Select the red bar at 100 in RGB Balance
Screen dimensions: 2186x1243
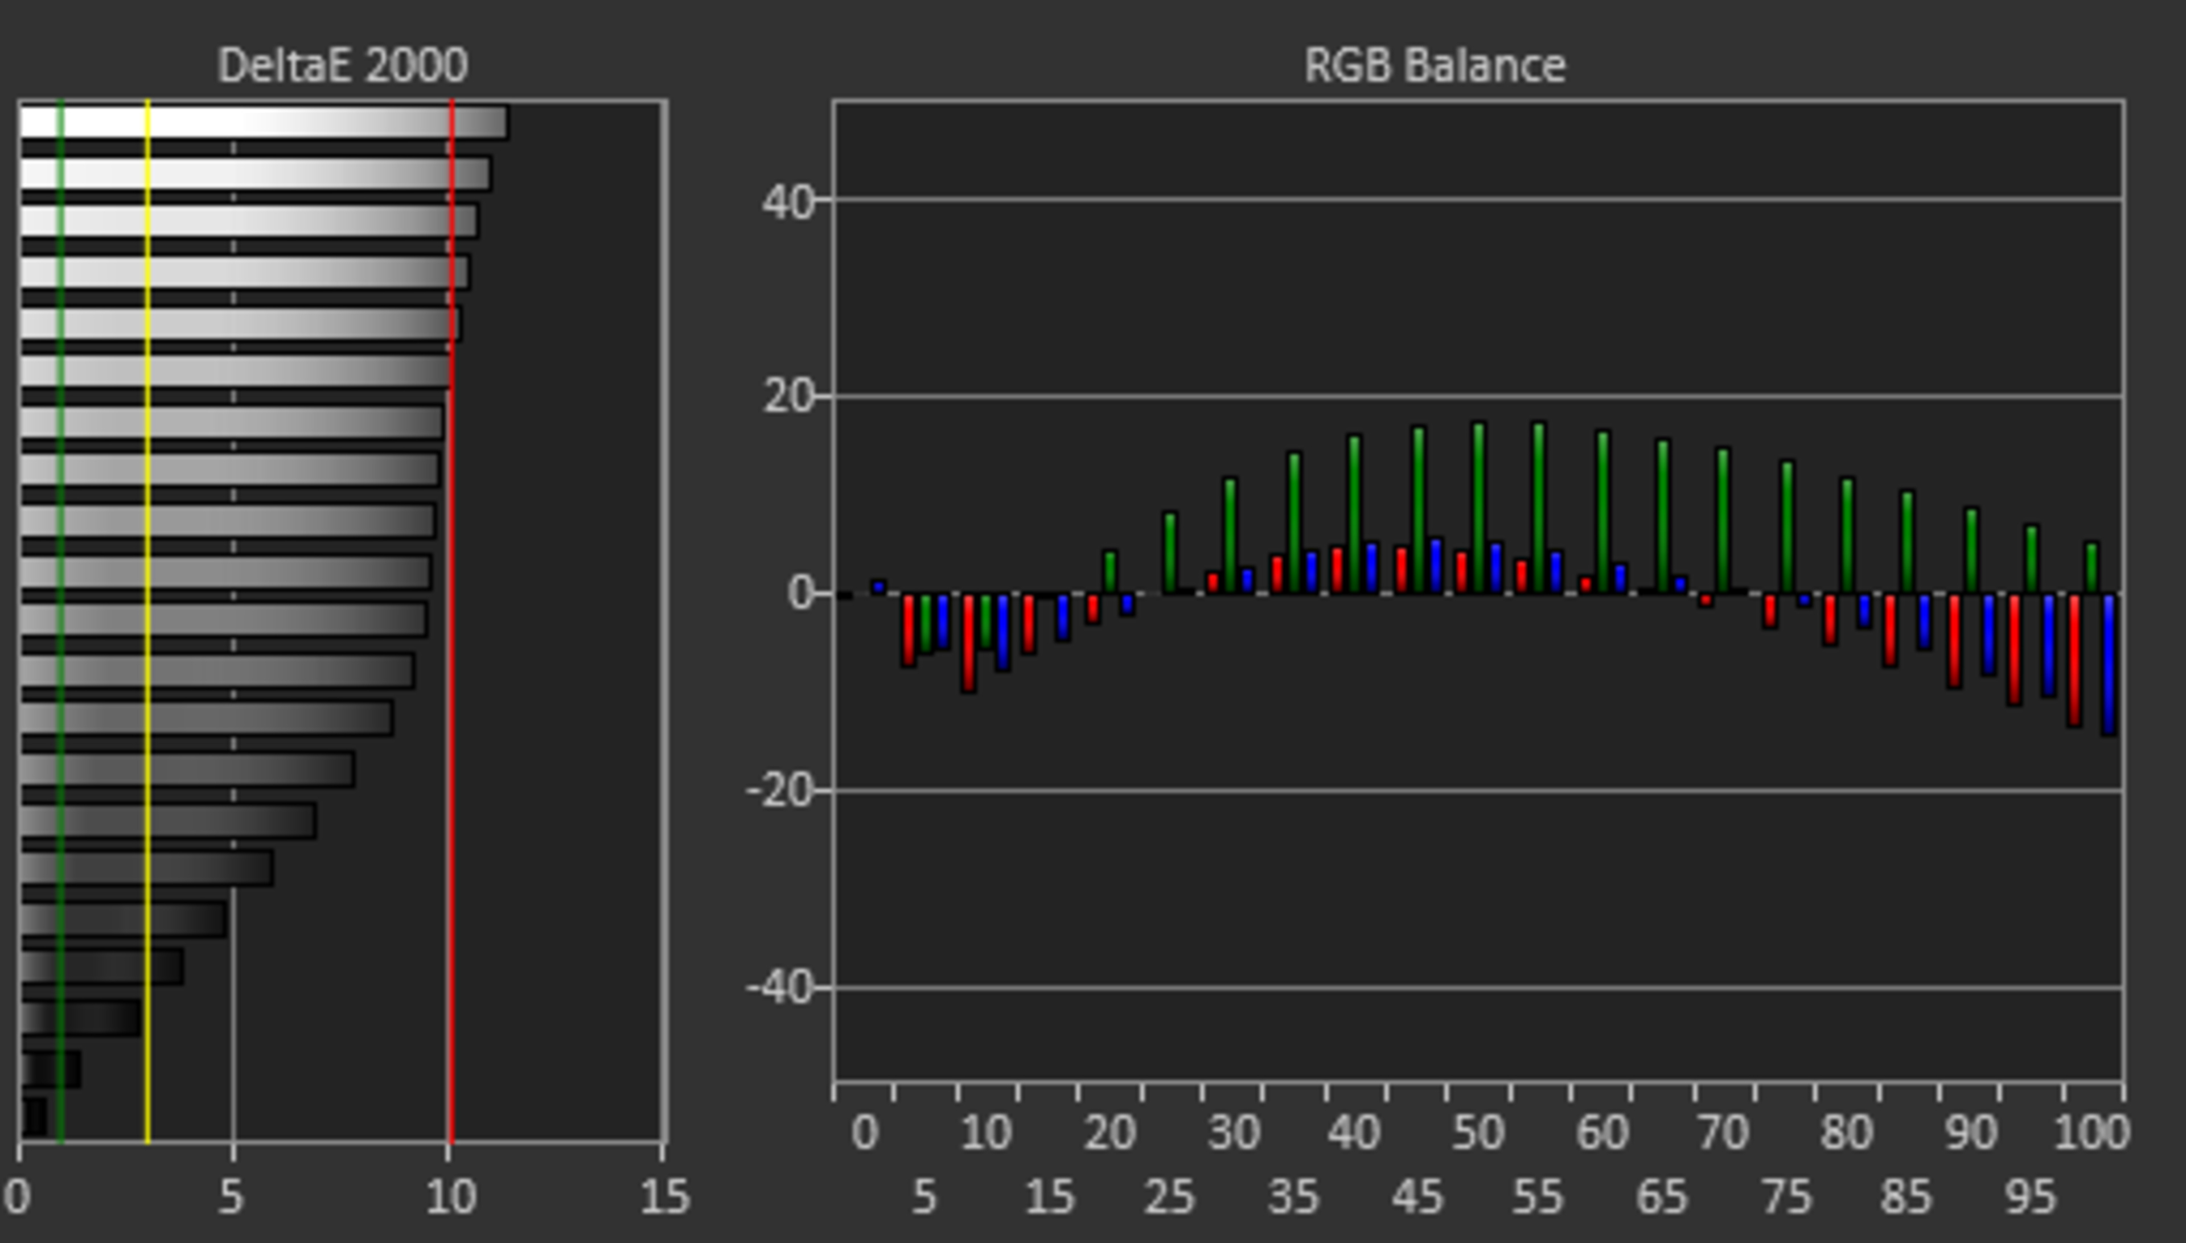2074,660
